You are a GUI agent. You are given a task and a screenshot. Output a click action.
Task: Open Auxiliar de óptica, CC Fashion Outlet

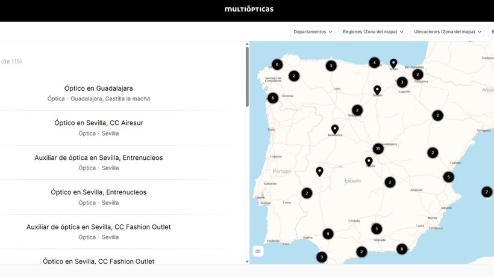click(99, 227)
